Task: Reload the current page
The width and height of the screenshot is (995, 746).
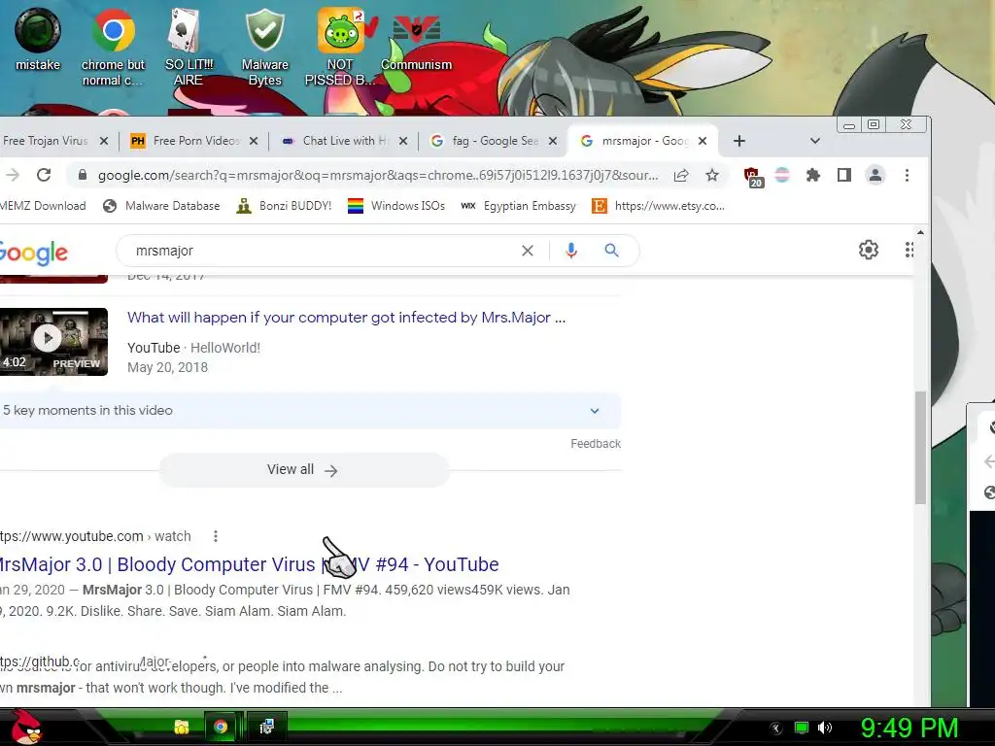Action: [44, 175]
